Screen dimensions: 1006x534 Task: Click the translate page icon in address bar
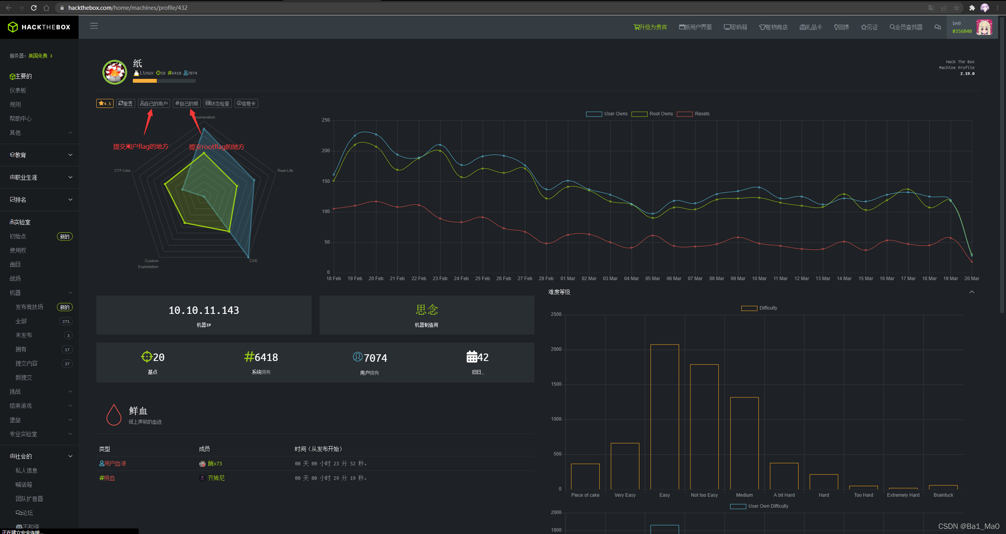point(931,8)
